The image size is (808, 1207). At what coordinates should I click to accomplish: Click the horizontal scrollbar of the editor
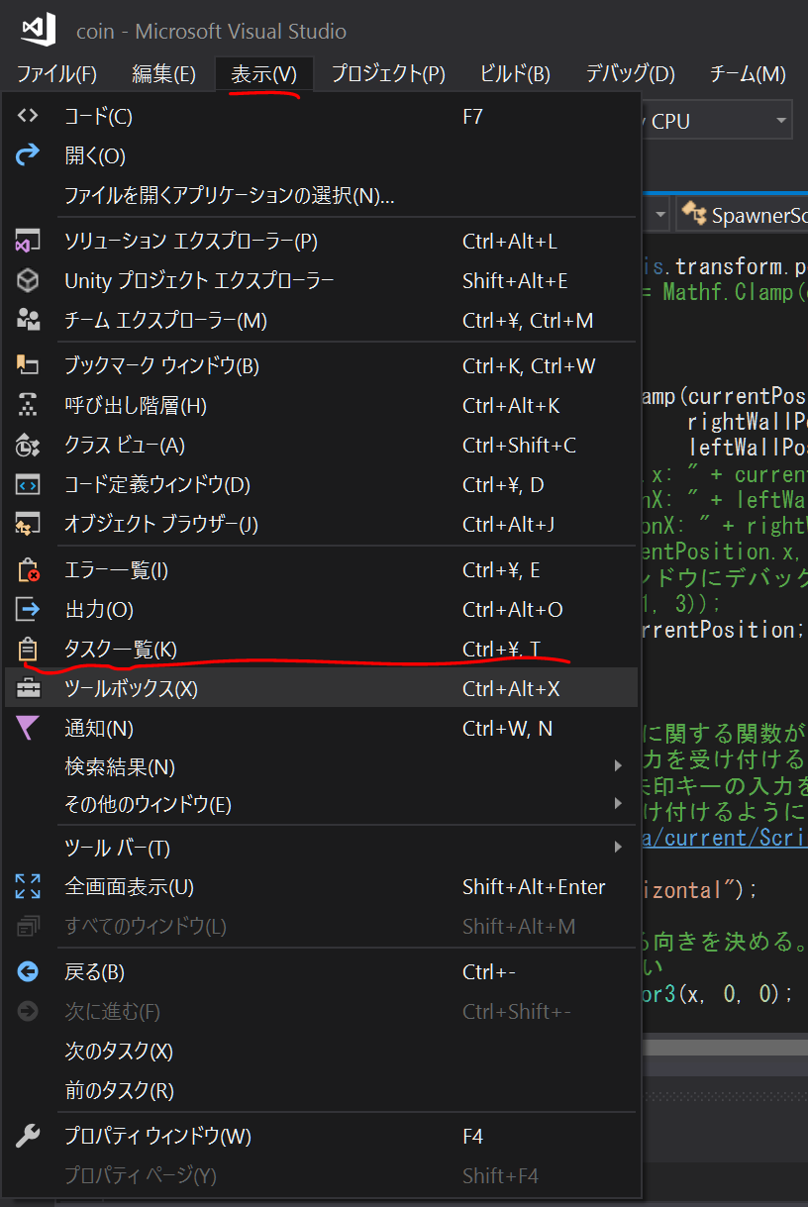coord(723,1046)
